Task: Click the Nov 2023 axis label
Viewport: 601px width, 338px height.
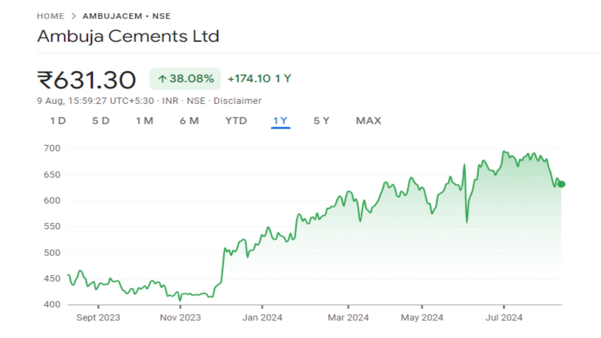Action: point(180,318)
